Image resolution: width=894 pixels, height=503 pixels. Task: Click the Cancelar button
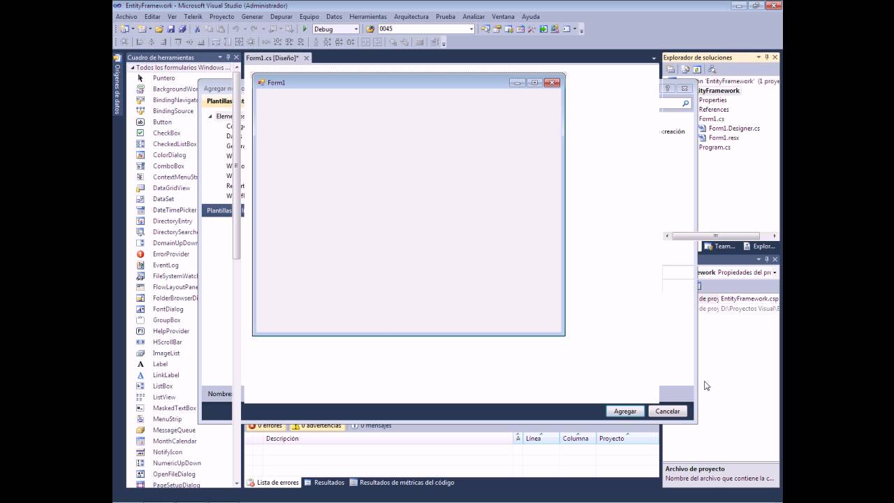tap(668, 411)
